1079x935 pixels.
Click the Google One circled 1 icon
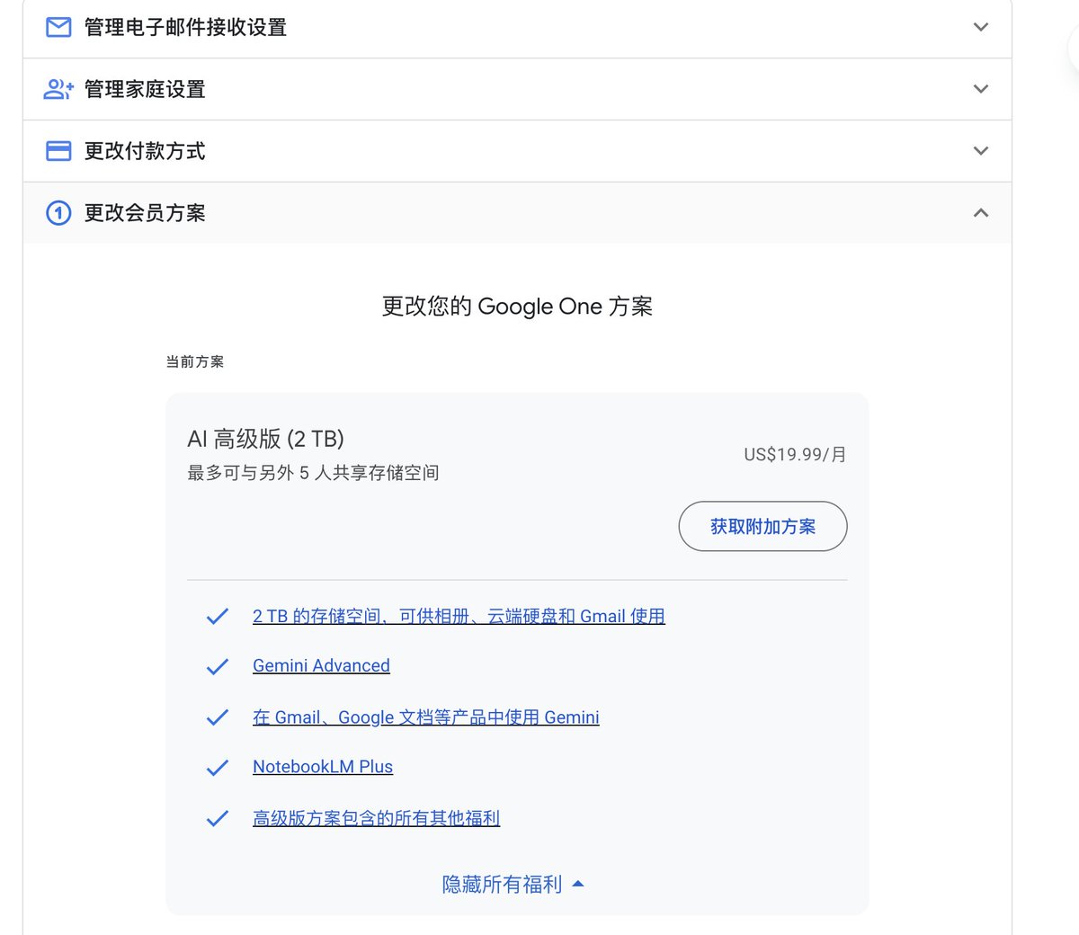(58, 213)
